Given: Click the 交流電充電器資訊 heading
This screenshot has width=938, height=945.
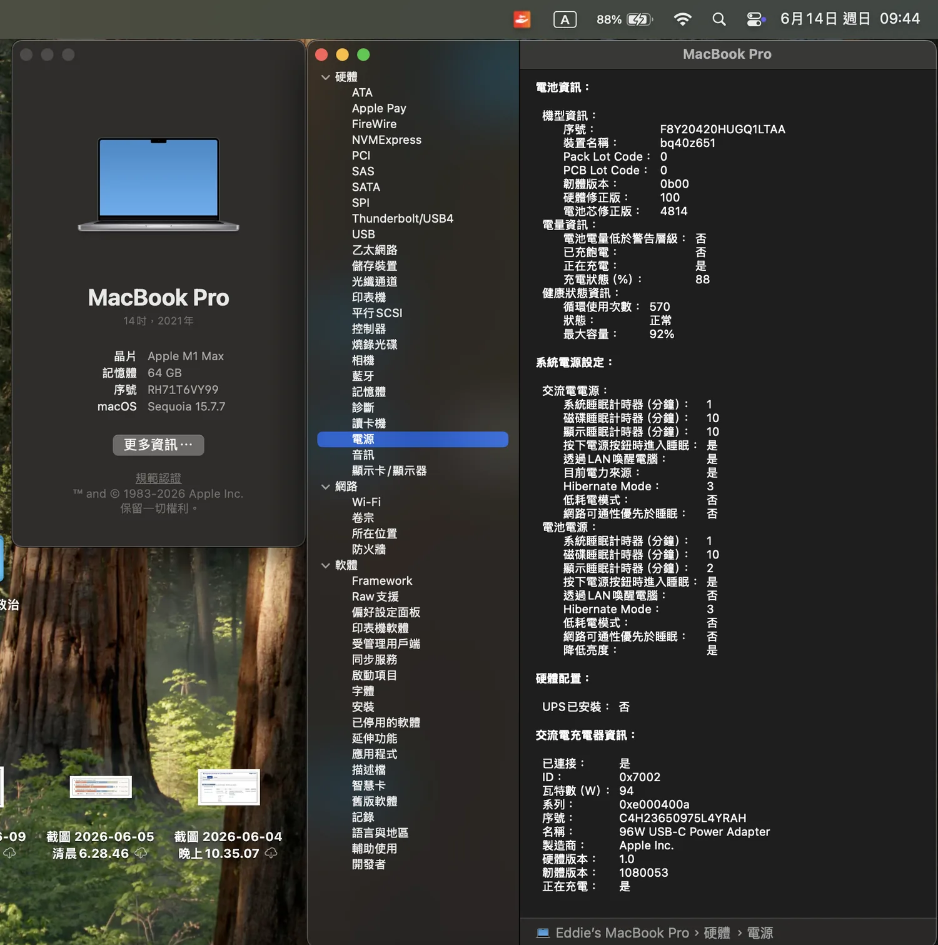Looking at the screenshot, I should coord(585,735).
